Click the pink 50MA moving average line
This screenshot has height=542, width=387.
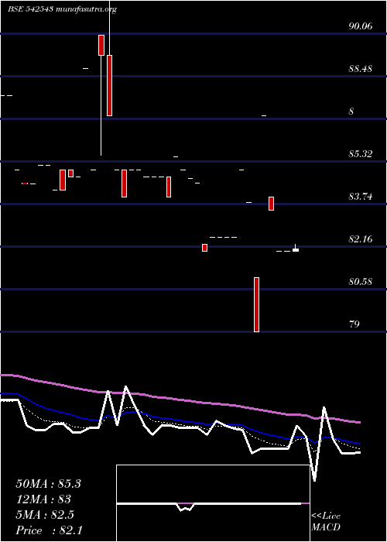tap(180, 400)
